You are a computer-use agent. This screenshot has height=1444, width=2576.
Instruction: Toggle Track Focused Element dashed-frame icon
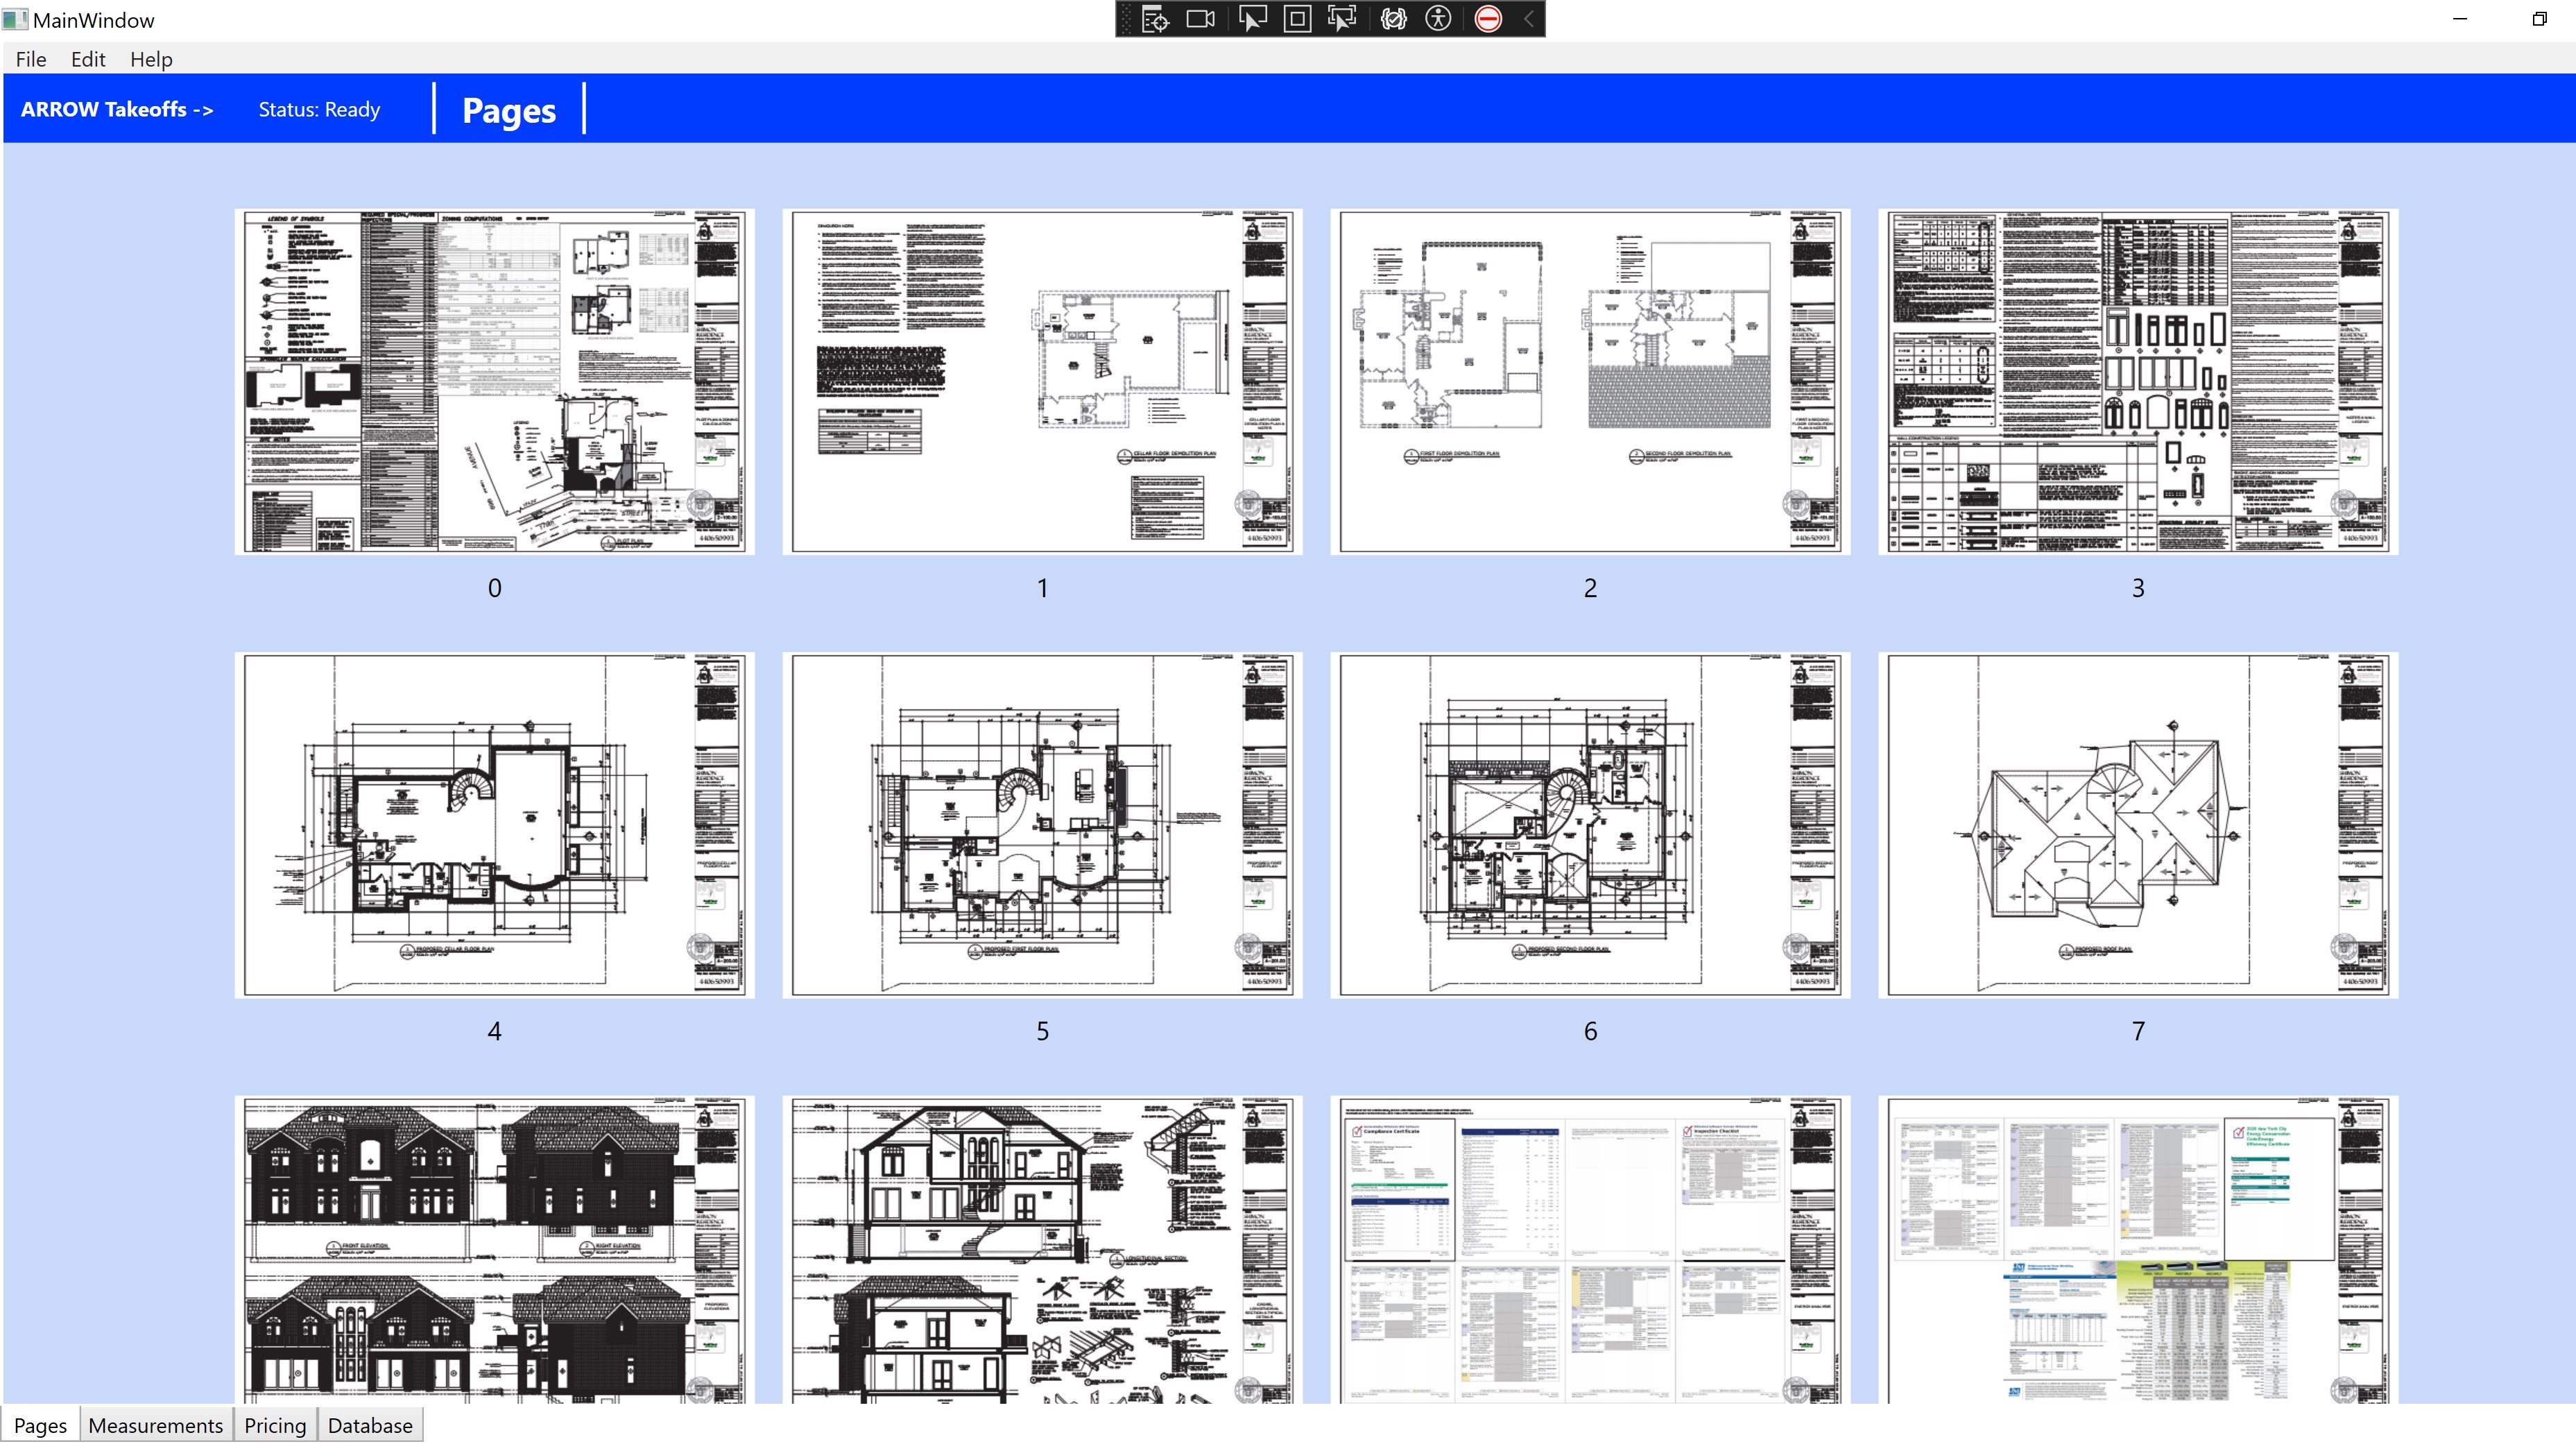(x=1342, y=19)
